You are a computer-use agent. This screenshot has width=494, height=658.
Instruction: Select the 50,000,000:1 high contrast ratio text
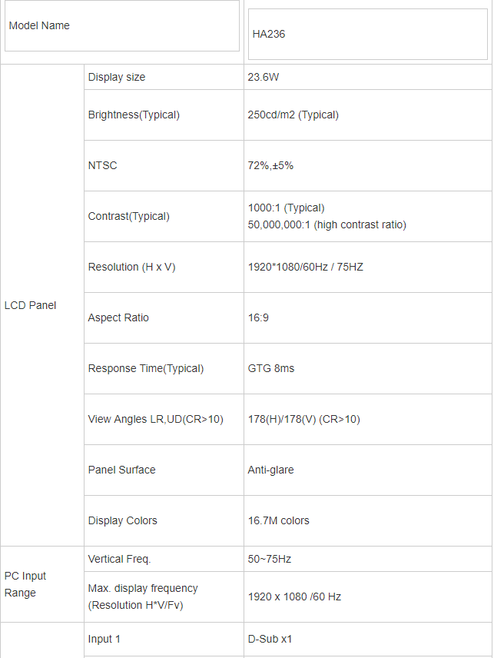tap(327, 224)
